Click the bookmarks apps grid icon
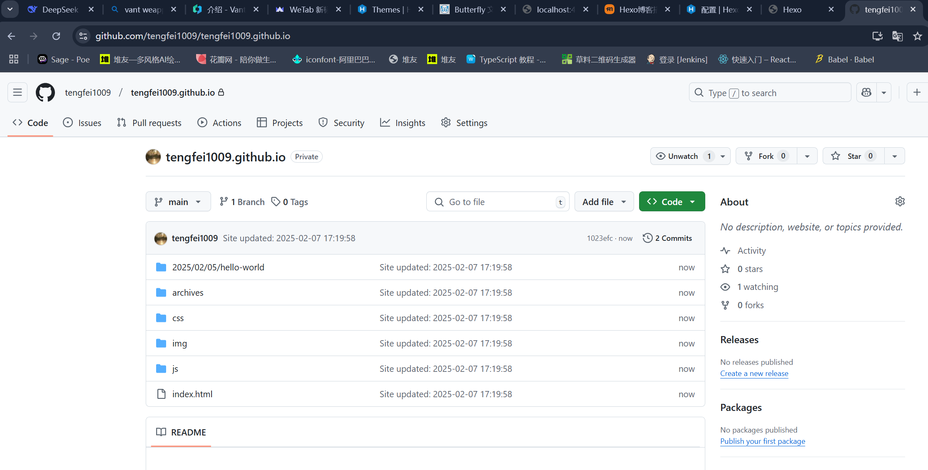Viewport: 928px width, 470px height. pyautogui.click(x=14, y=59)
